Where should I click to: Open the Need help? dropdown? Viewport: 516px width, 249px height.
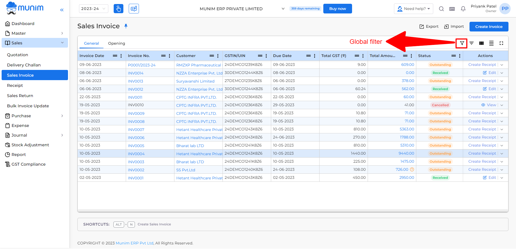pos(413,9)
